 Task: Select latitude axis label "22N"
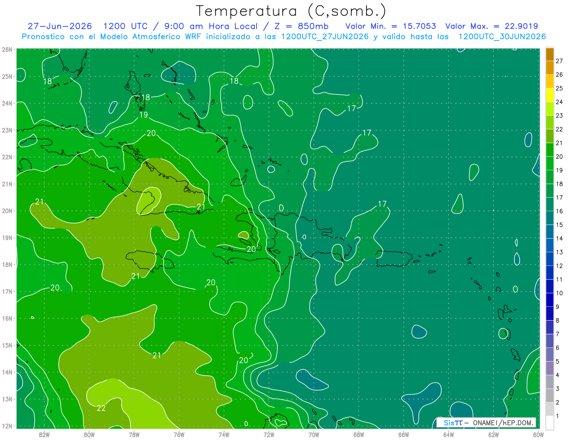click(x=7, y=157)
